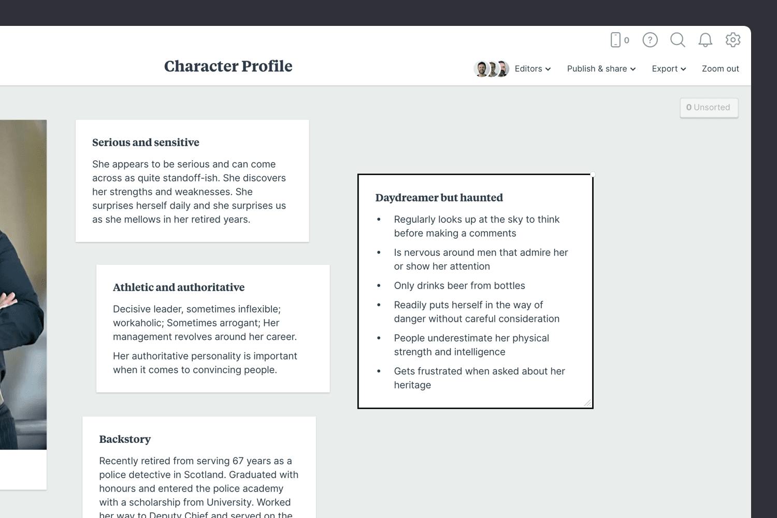Select the Backstory note card

[199, 466]
